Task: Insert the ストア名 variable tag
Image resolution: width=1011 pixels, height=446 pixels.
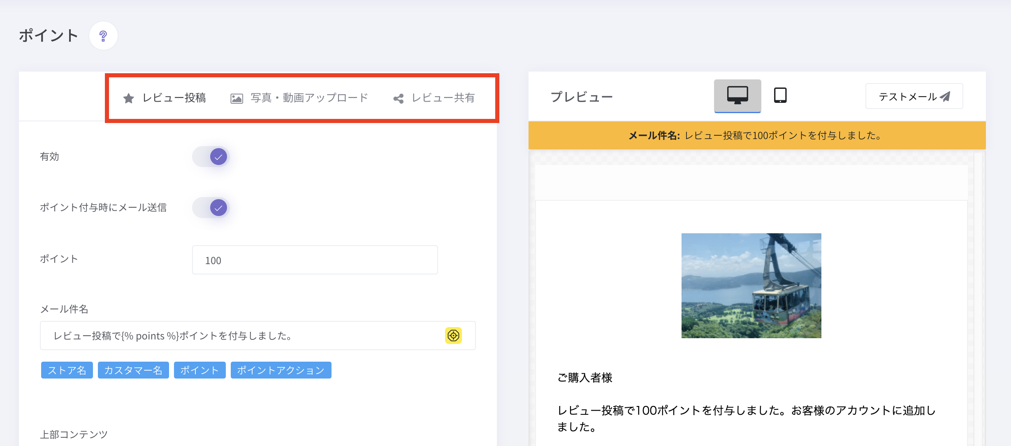Action: [x=67, y=370]
